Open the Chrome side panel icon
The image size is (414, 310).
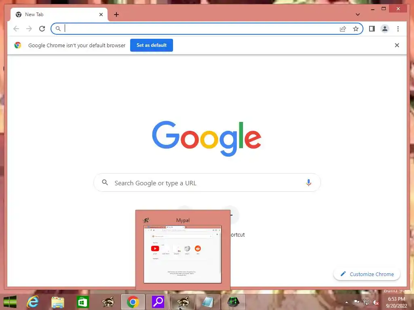tap(372, 29)
